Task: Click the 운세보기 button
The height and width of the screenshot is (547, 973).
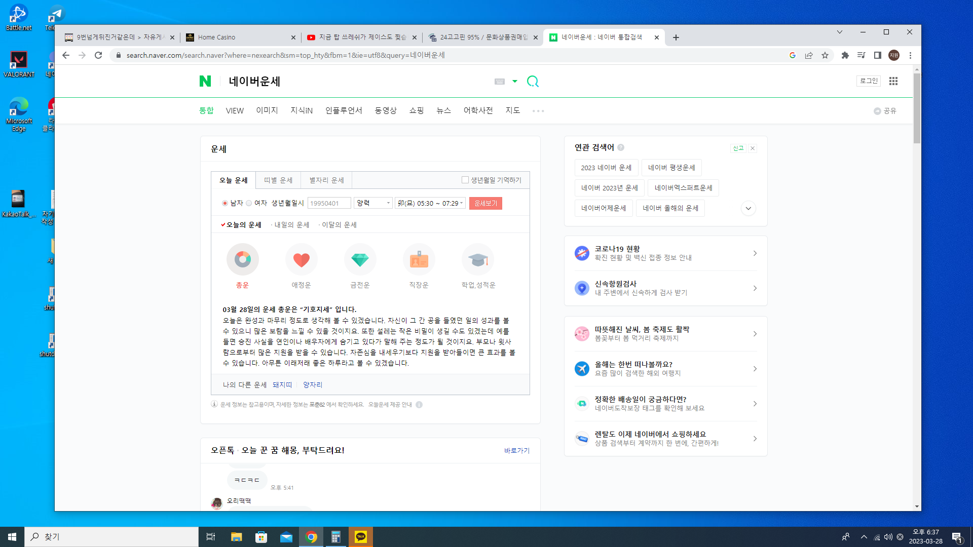Action: tap(485, 203)
